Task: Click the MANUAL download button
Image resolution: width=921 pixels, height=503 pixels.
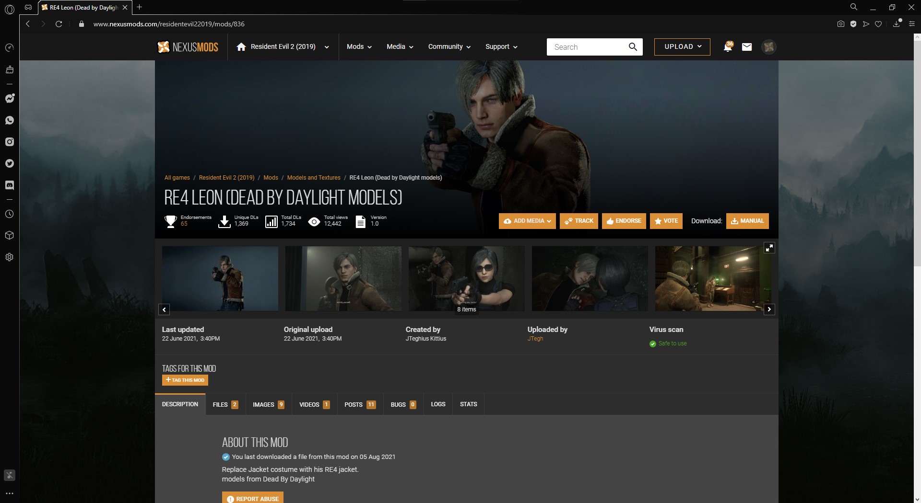Action: tap(747, 221)
